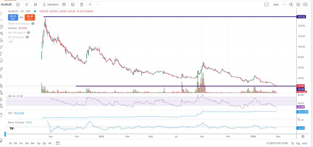
Task: Toggle magnet mode
Action: (1, 85)
